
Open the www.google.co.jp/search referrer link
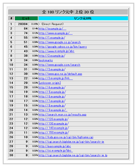pos(60,42)
